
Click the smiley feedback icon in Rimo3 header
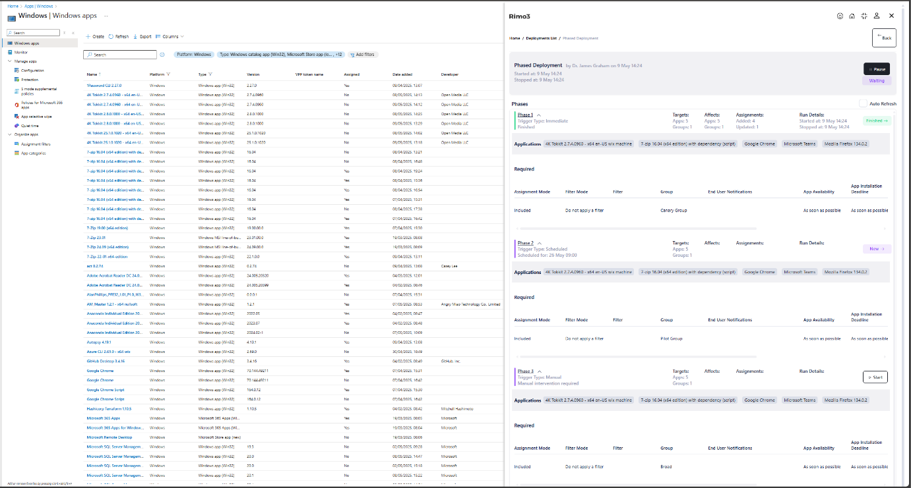[840, 16]
